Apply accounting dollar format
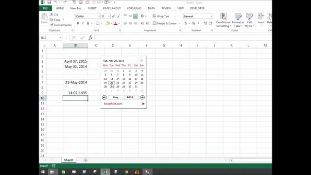Image resolution: width=311 pixels, height=175 pixels. 186,23
